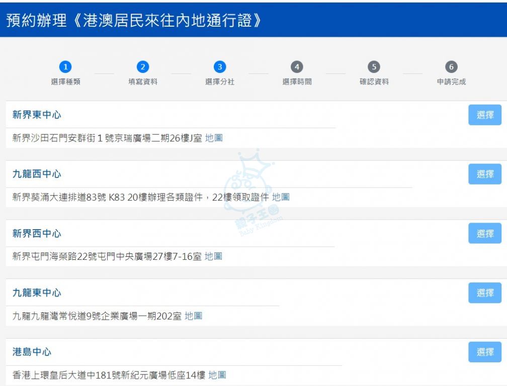Select the 新界東中心 branch button
The height and width of the screenshot is (386, 507).
(484, 115)
